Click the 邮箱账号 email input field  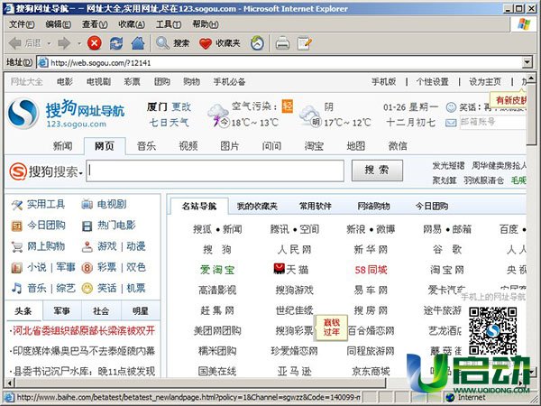492,122
